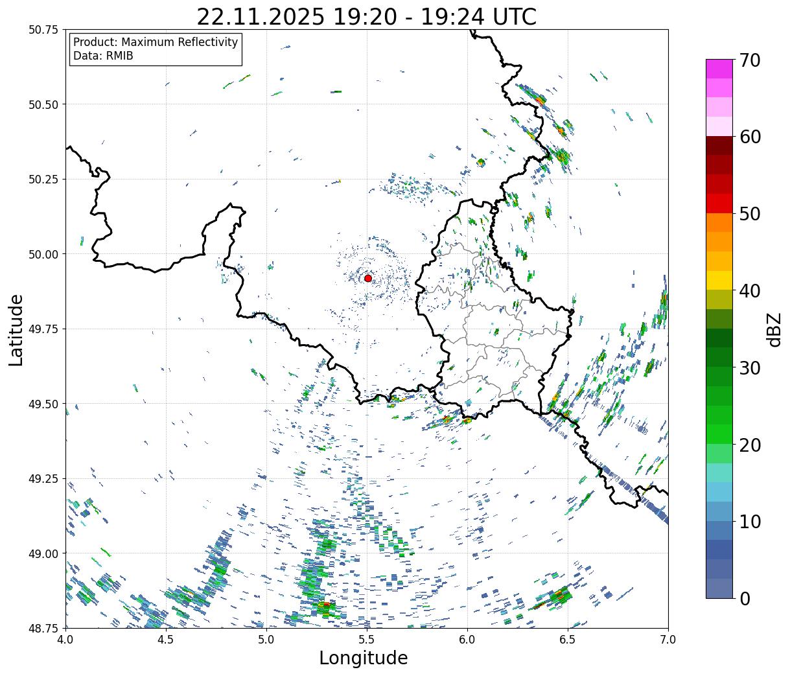Click the longitude tick label 6.5
790x674 pixels.
568,640
